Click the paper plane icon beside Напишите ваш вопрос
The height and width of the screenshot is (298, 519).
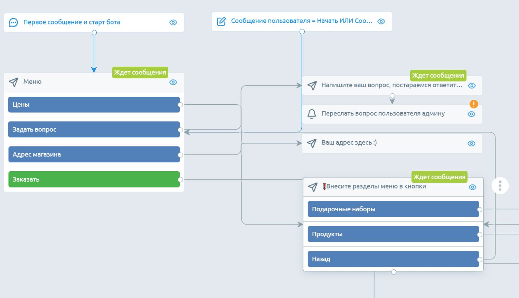(x=312, y=85)
